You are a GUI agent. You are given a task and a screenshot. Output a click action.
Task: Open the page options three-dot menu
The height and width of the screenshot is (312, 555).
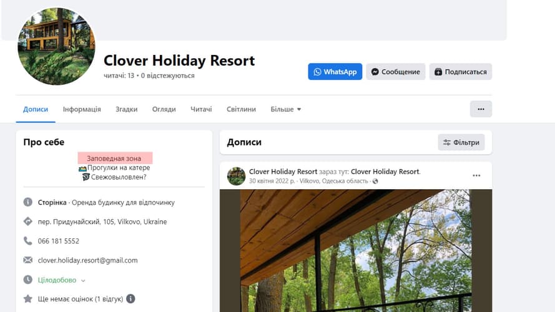[x=481, y=109]
